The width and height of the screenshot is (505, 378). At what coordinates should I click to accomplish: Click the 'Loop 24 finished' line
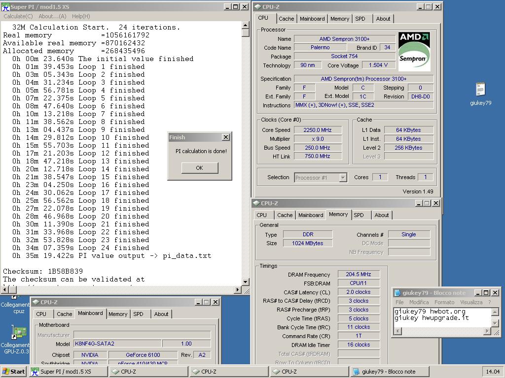80,248
